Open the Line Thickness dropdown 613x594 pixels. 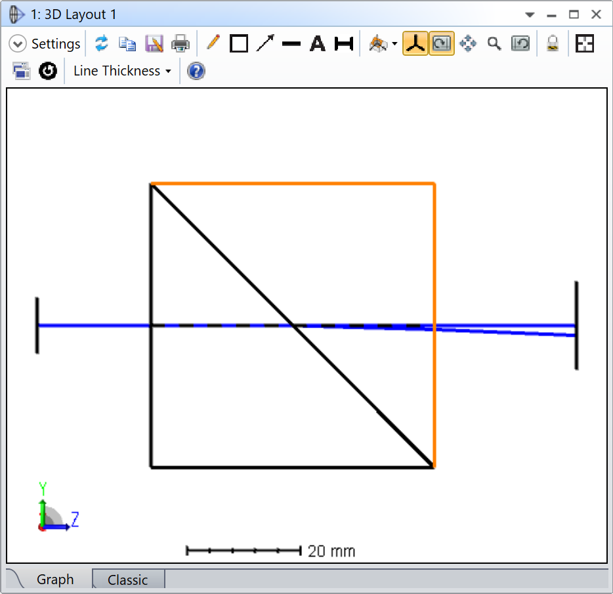tap(122, 71)
